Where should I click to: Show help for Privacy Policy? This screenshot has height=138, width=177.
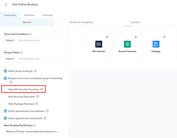pos(21,53)
